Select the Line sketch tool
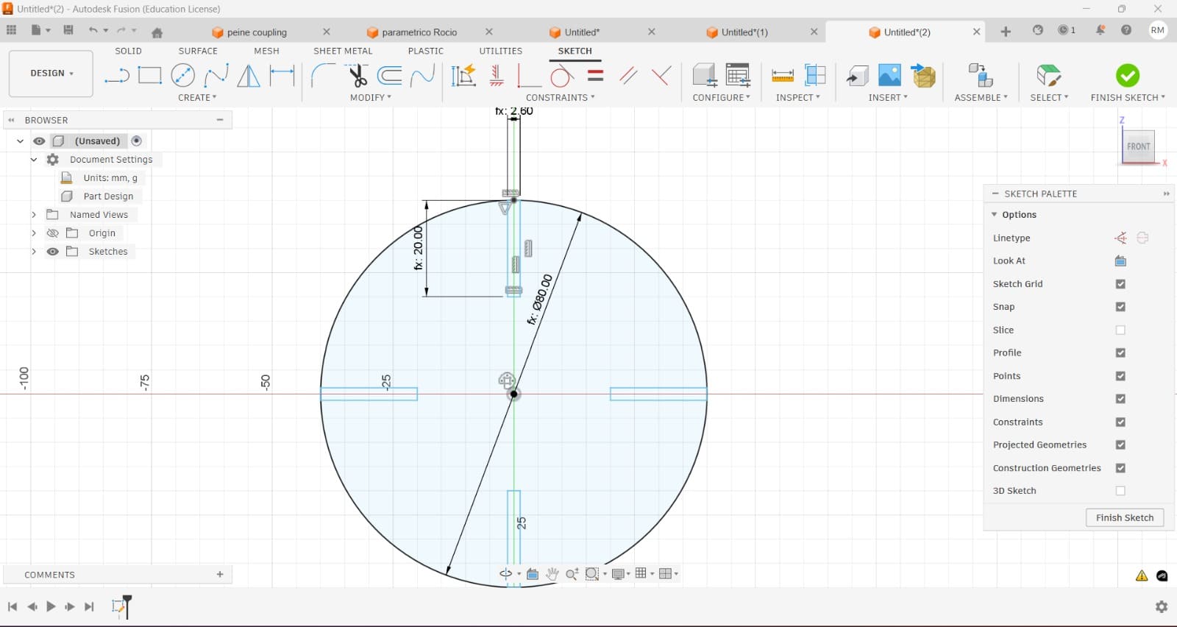 (116, 75)
